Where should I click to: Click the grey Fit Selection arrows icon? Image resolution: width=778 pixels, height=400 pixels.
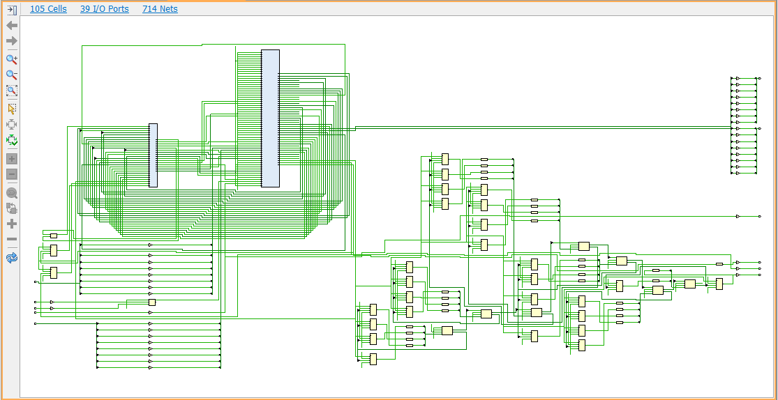(11, 124)
